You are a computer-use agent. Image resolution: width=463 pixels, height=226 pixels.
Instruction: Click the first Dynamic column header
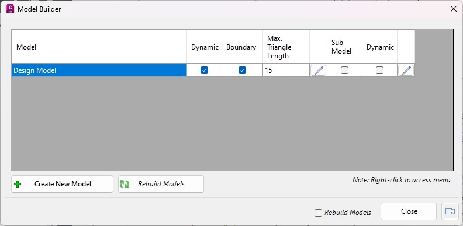click(x=205, y=47)
